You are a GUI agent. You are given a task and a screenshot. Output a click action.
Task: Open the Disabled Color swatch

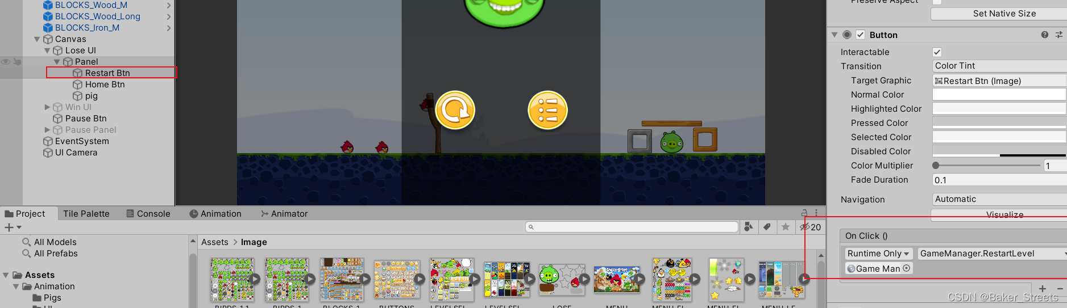click(x=999, y=151)
